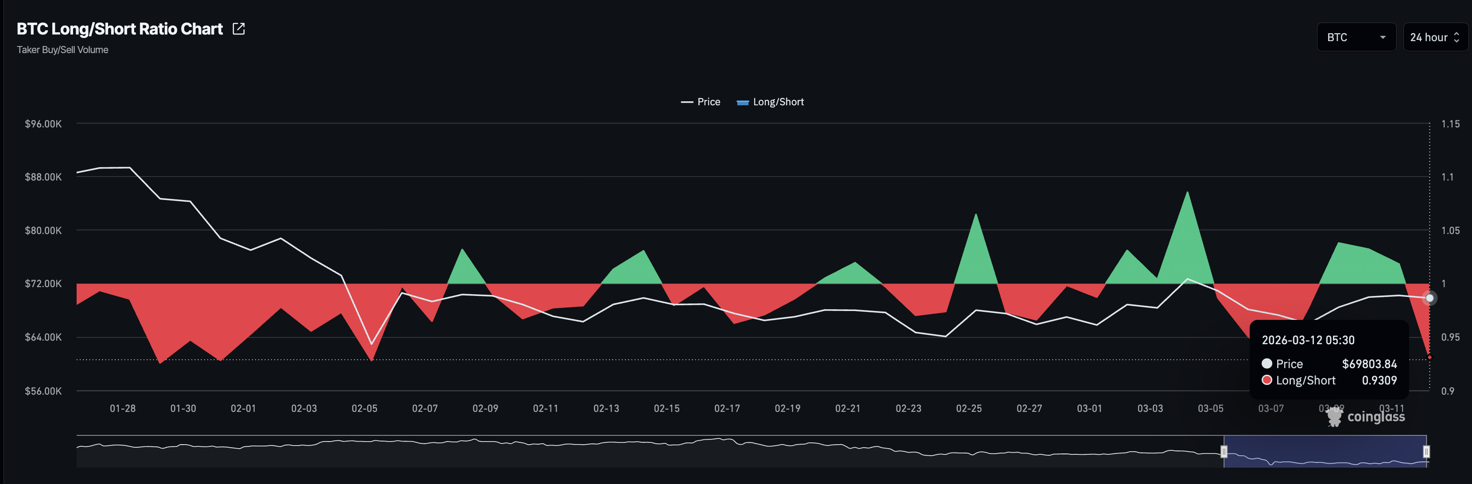The image size is (1472, 484).
Task: Click the BTC dropdown caret arrow
Action: (x=1382, y=38)
